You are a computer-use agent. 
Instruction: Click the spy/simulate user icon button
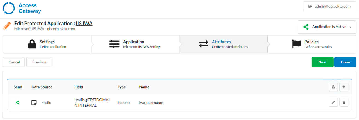(333, 87)
